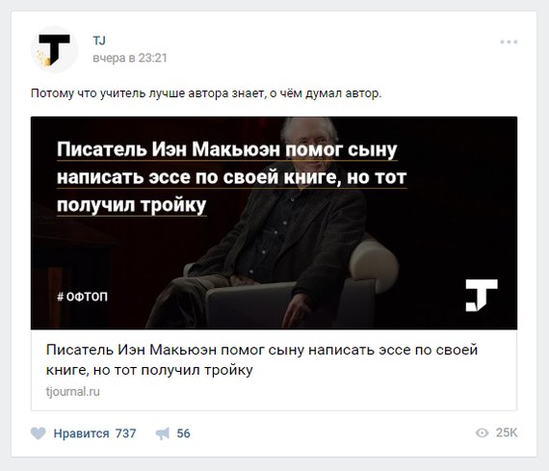Screen dimensions: 549x471
Task: Click the Нравится like label
Action: pyautogui.click(x=81, y=433)
